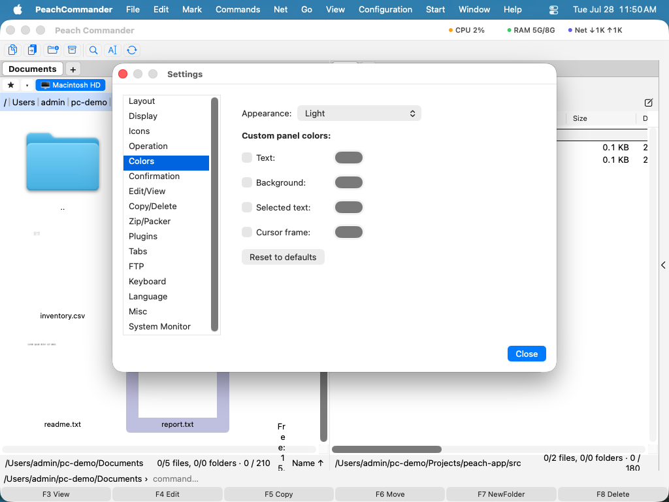Click the edit path pencil icon in right panel
Image resolution: width=669 pixels, height=502 pixels.
(x=649, y=103)
